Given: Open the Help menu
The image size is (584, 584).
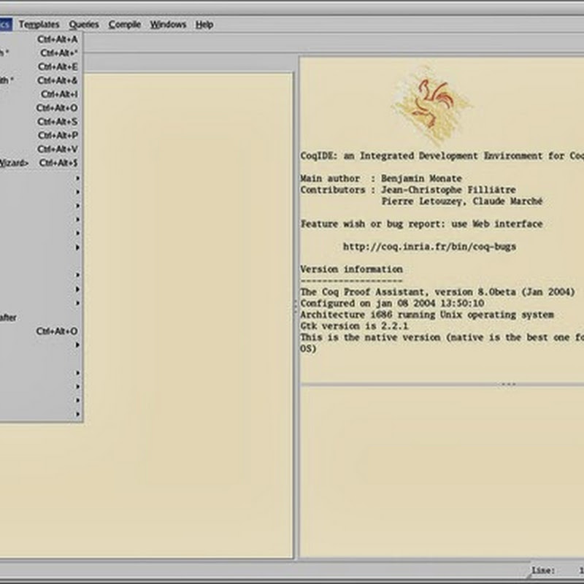Looking at the screenshot, I should pyautogui.click(x=204, y=24).
